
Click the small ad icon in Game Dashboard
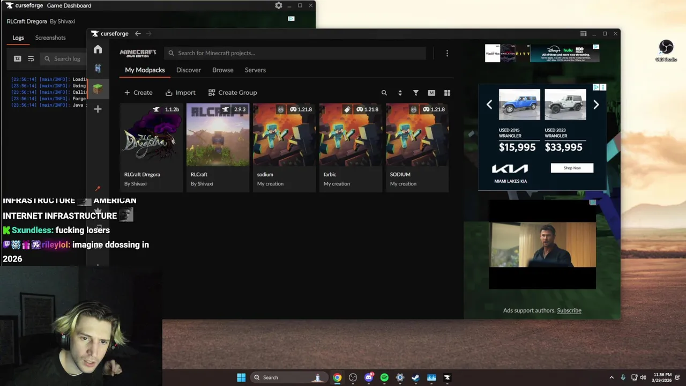click(x=291, y=18)
